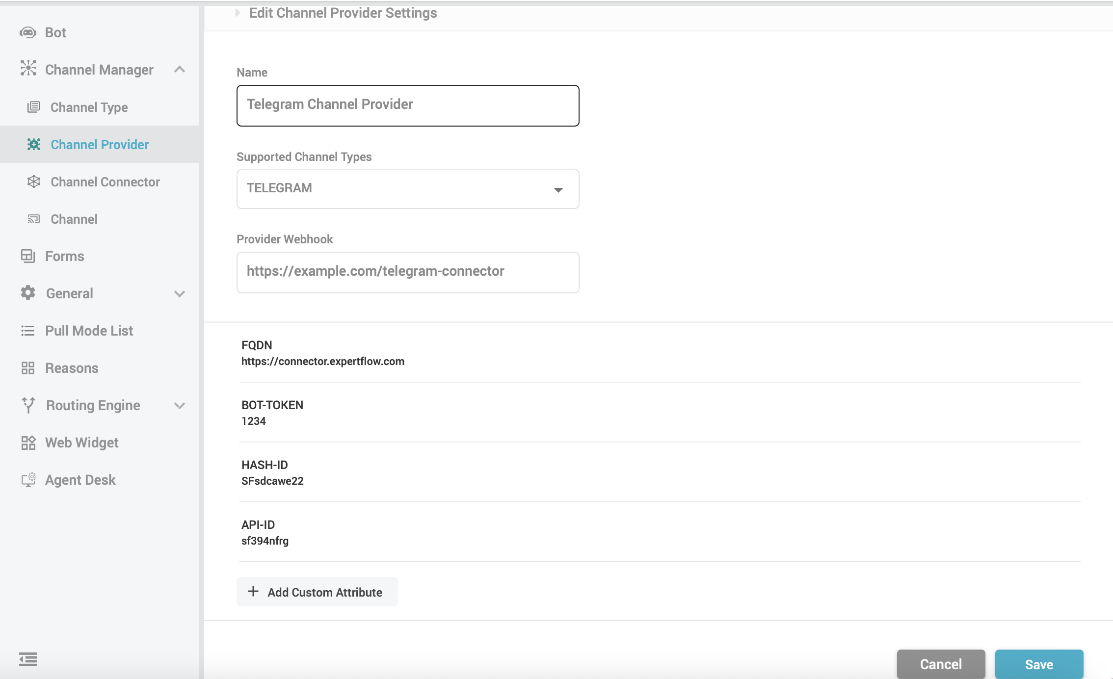Select the Forms icon in sidebar
This screenshot has width=1113, height=679.
[28, 256]
